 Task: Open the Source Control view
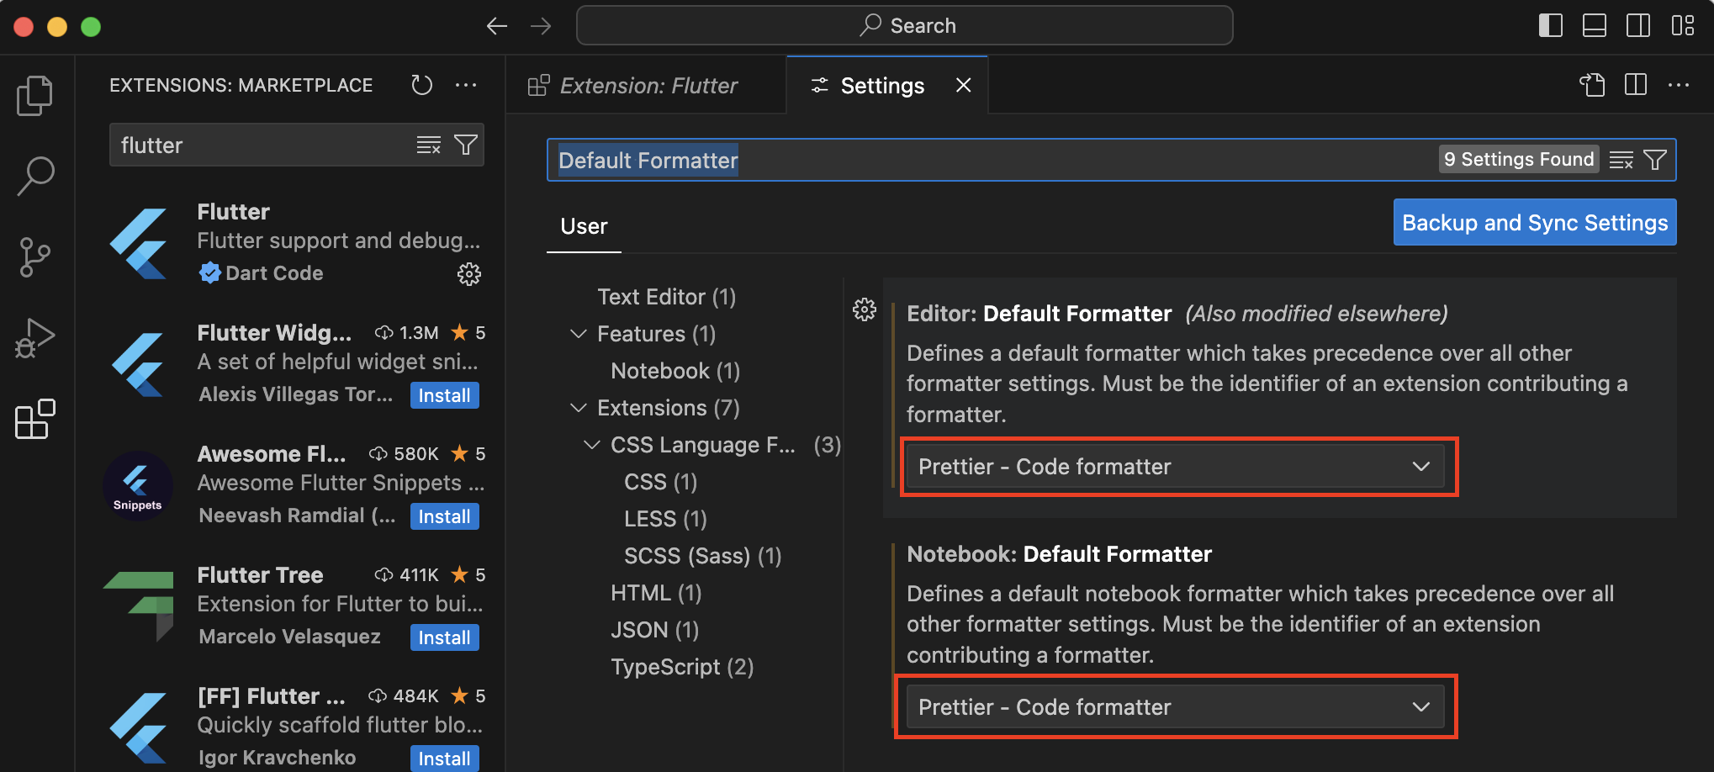(34, 256)
